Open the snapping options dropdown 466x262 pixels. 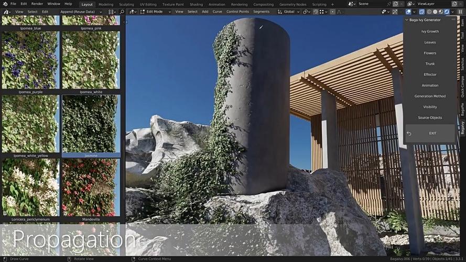(x=323, y=12)
